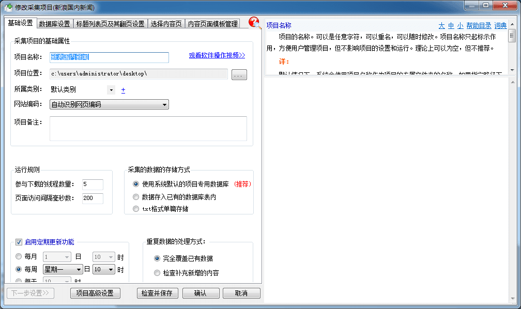Open the 内容页面模板管理 tab
Viewport: 521px width, 309px height.
[212, 24]
